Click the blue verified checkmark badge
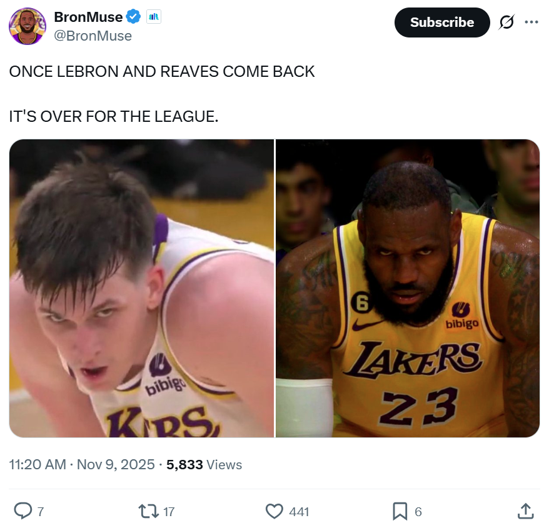This screenshot has height=523, width=549. (134, 17)
